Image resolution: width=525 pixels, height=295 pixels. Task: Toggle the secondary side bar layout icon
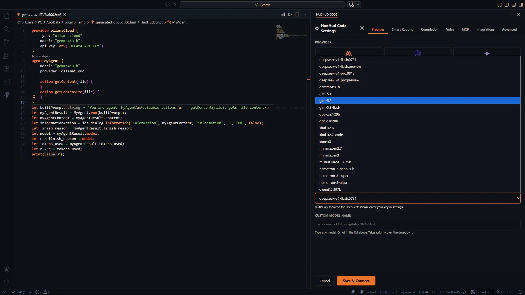point(521,5)
